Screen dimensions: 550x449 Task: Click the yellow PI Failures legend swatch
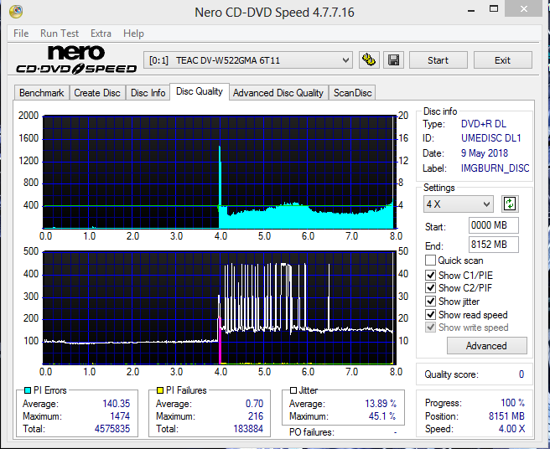click(160, 390)
